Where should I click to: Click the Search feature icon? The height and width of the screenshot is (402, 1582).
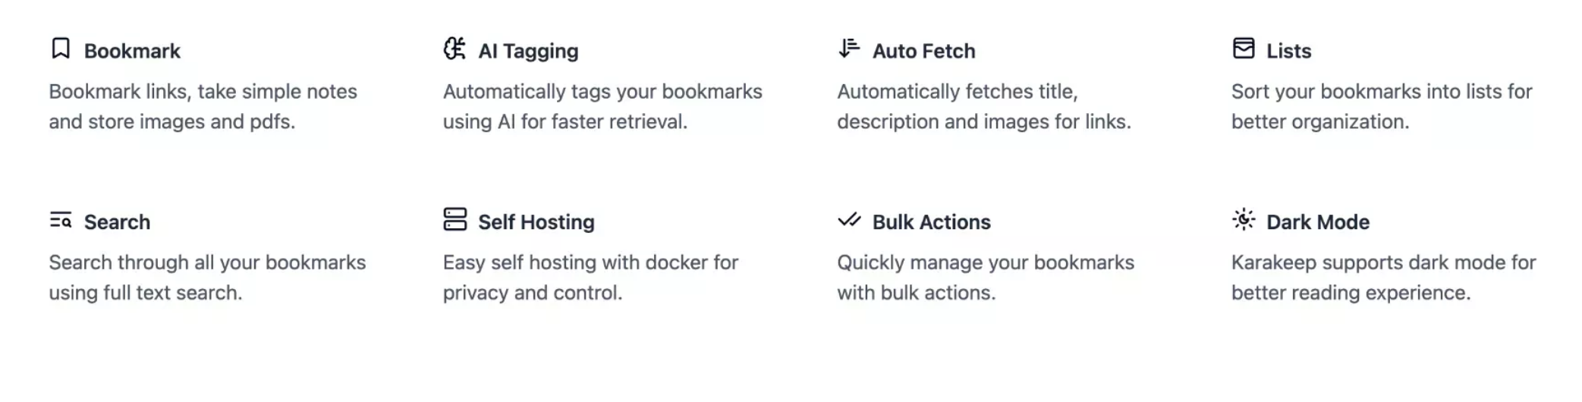coord(61,220)
